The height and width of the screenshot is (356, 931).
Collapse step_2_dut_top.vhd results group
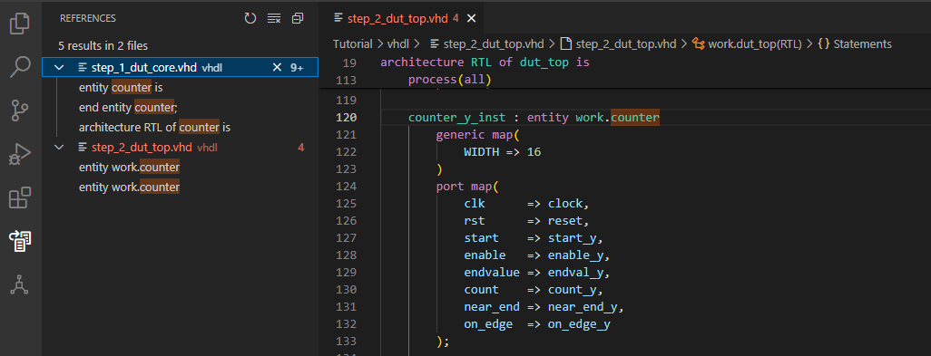pos(59,147)
